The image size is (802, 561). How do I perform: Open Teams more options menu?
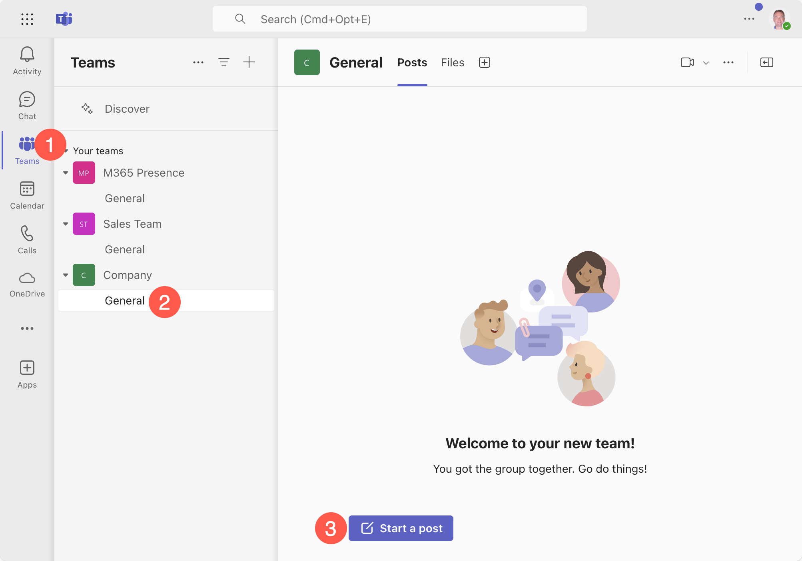pos(198,62)
